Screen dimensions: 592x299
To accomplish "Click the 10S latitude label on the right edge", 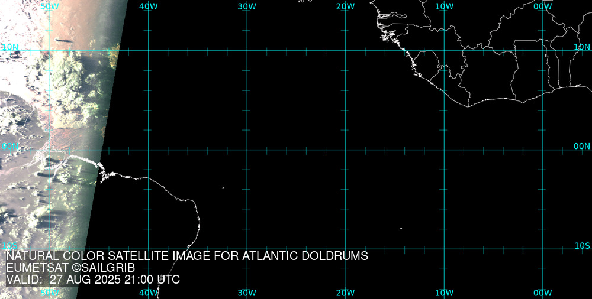I will [582, 246].
